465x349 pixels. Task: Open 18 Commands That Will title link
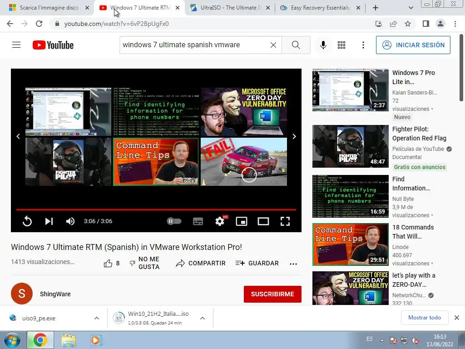[413, 232]
